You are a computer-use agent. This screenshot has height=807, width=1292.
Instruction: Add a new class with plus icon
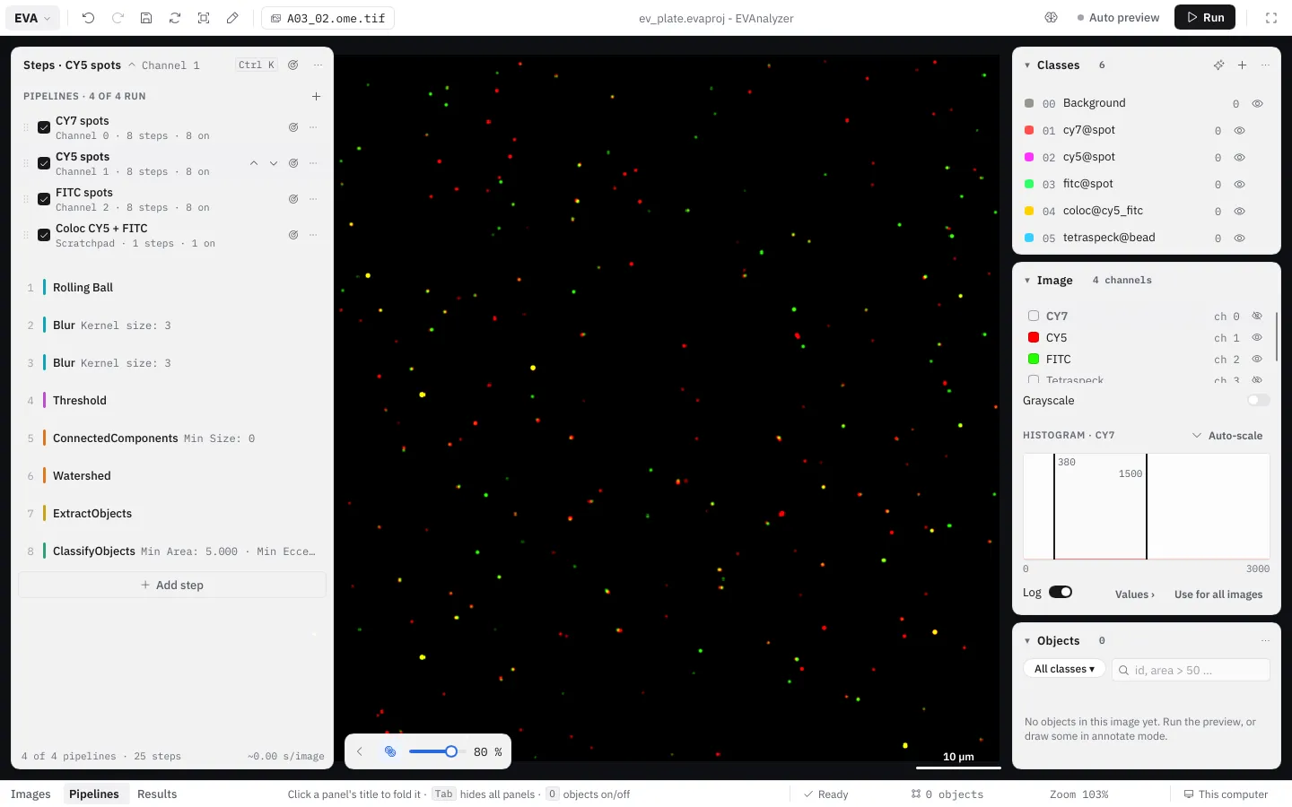[1242, 65]
